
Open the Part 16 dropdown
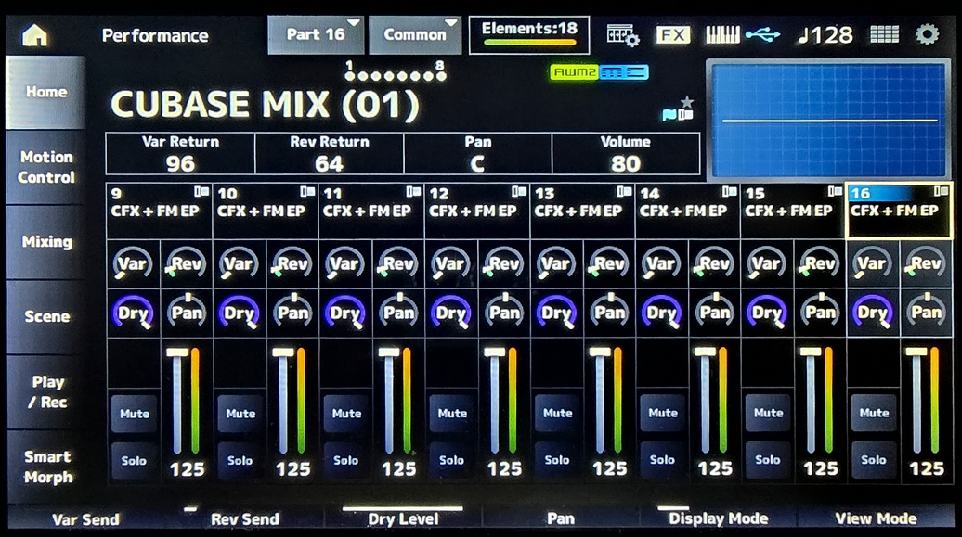click(316, 35)
